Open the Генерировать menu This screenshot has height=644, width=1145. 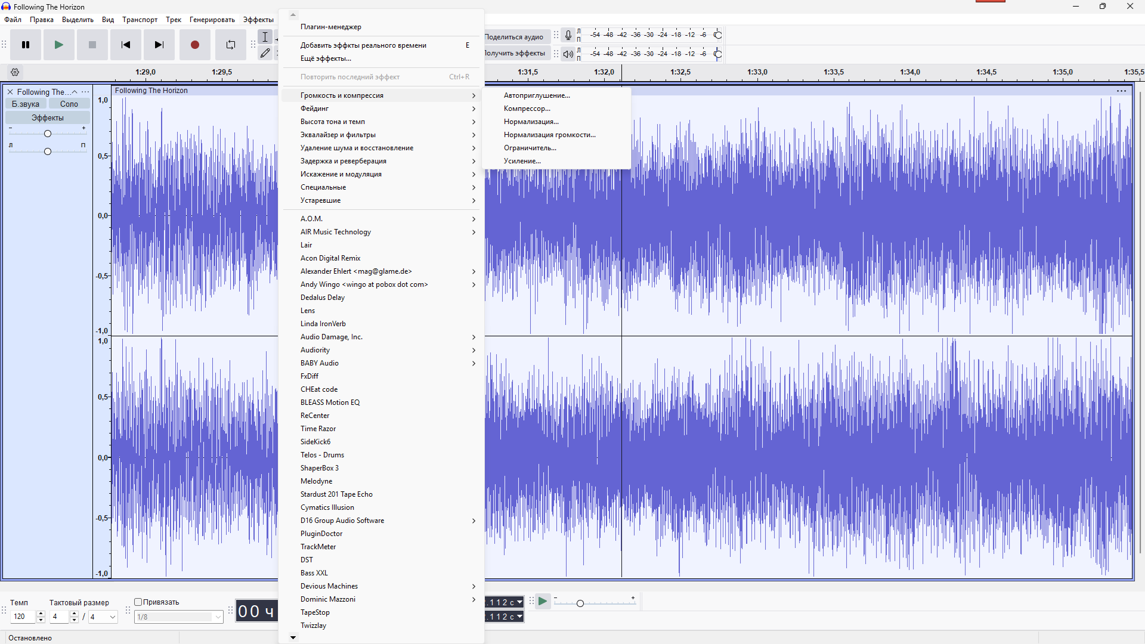(x=212, y=20)
